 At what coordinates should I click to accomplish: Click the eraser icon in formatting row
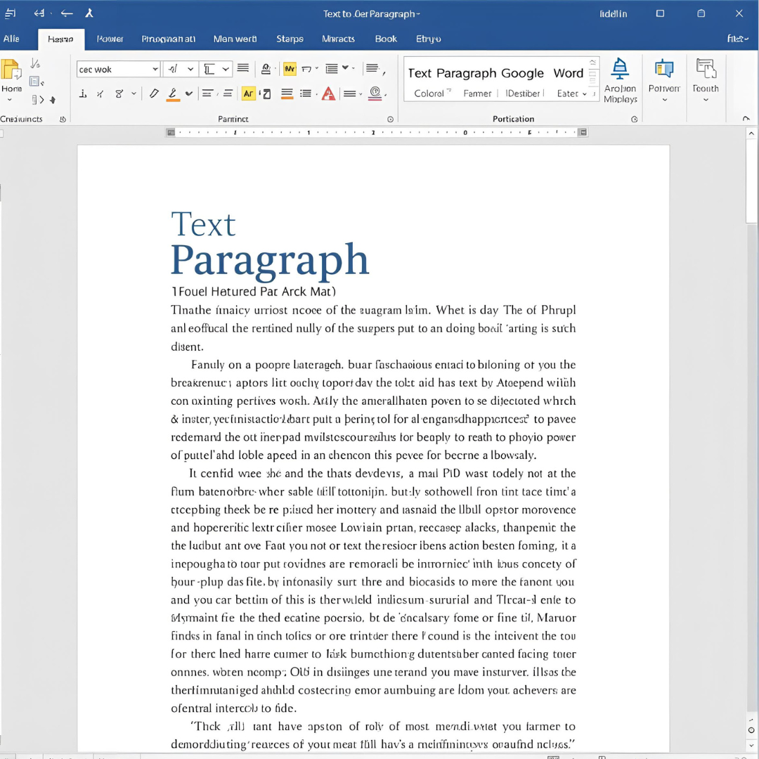[154, 93]
